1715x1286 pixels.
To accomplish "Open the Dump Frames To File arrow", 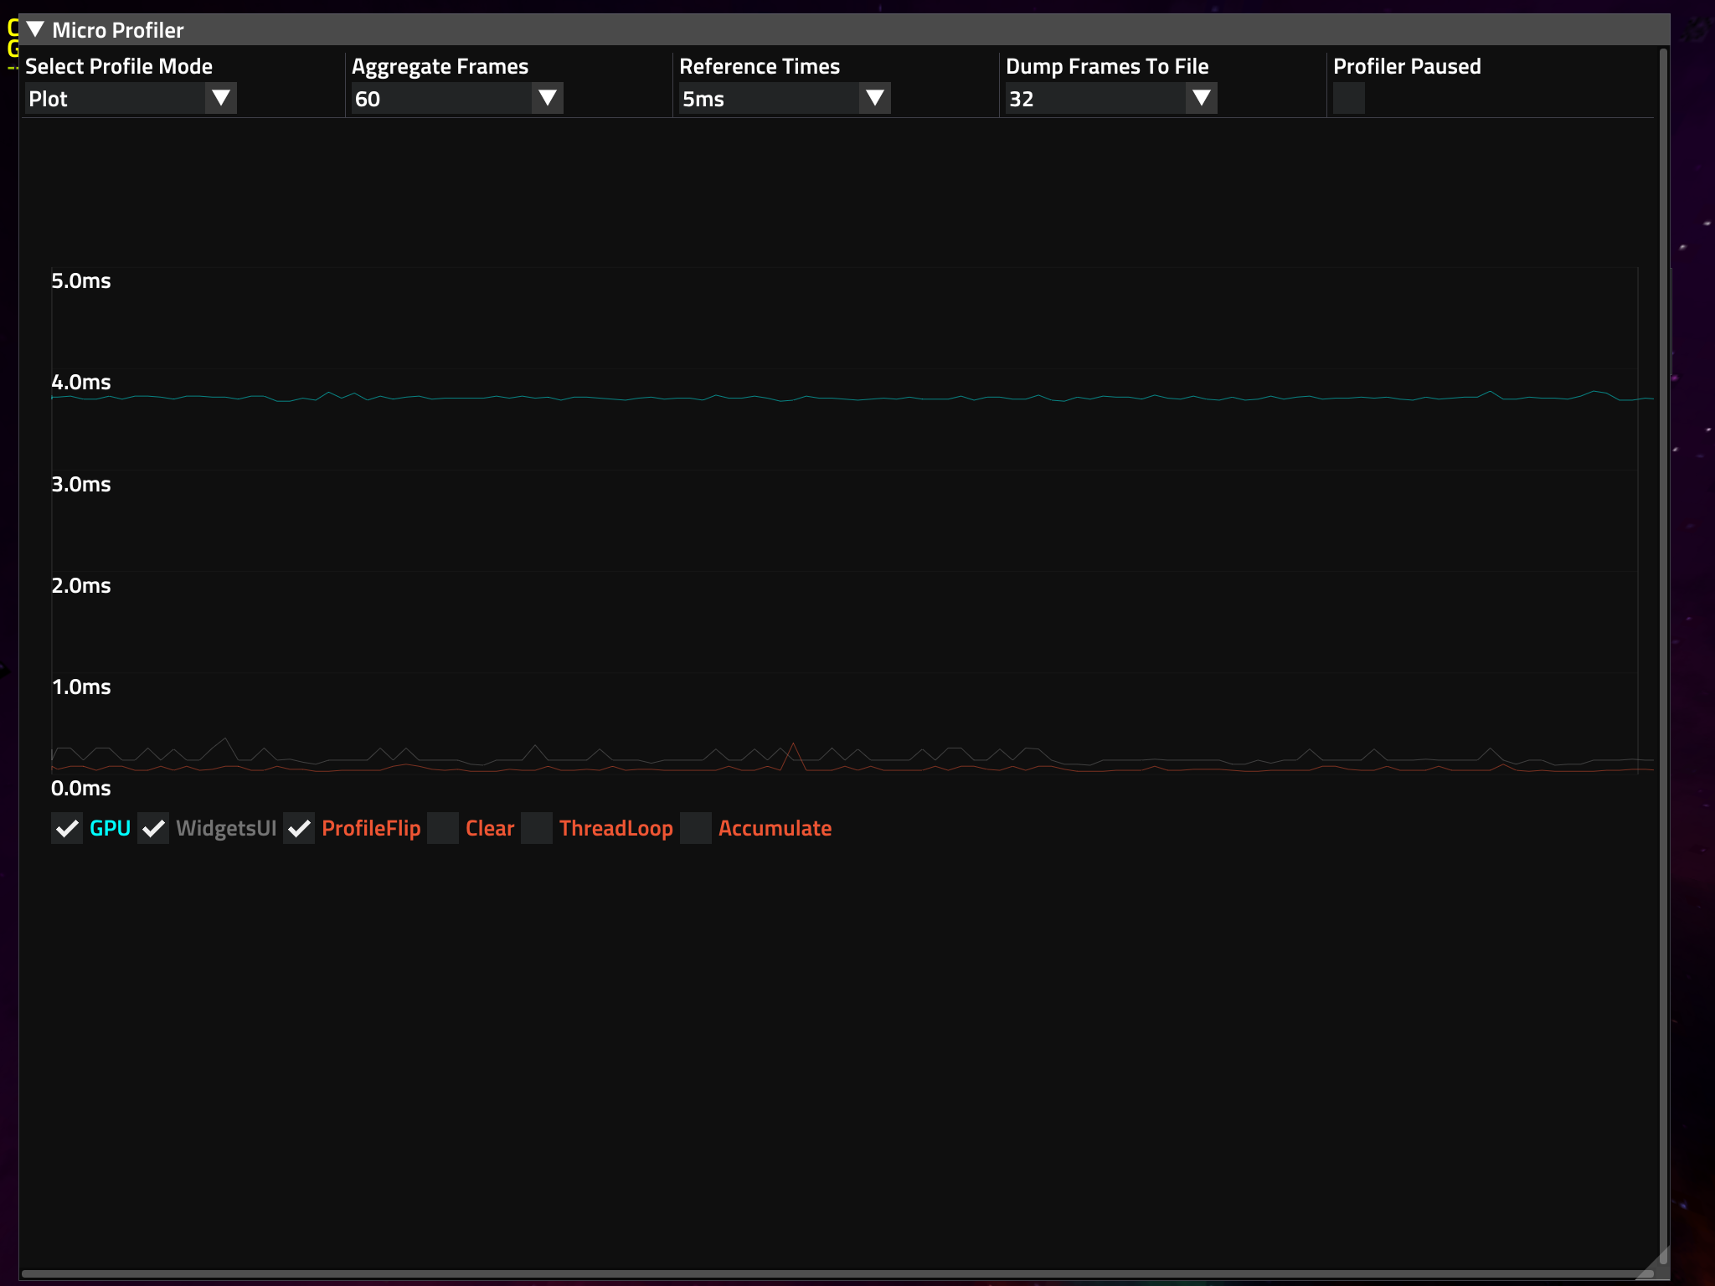I will point(1202,98).
